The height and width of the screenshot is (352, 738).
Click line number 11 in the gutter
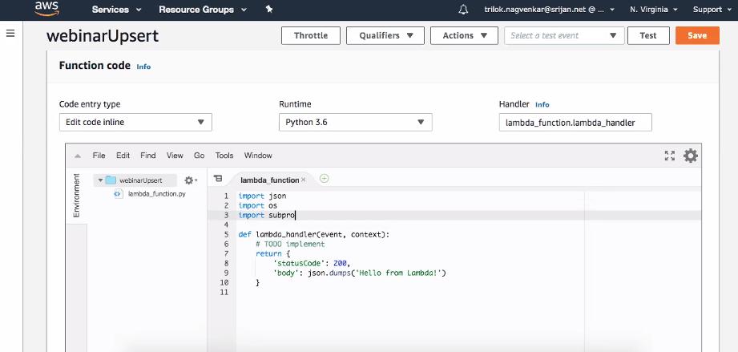click(224, 292)
